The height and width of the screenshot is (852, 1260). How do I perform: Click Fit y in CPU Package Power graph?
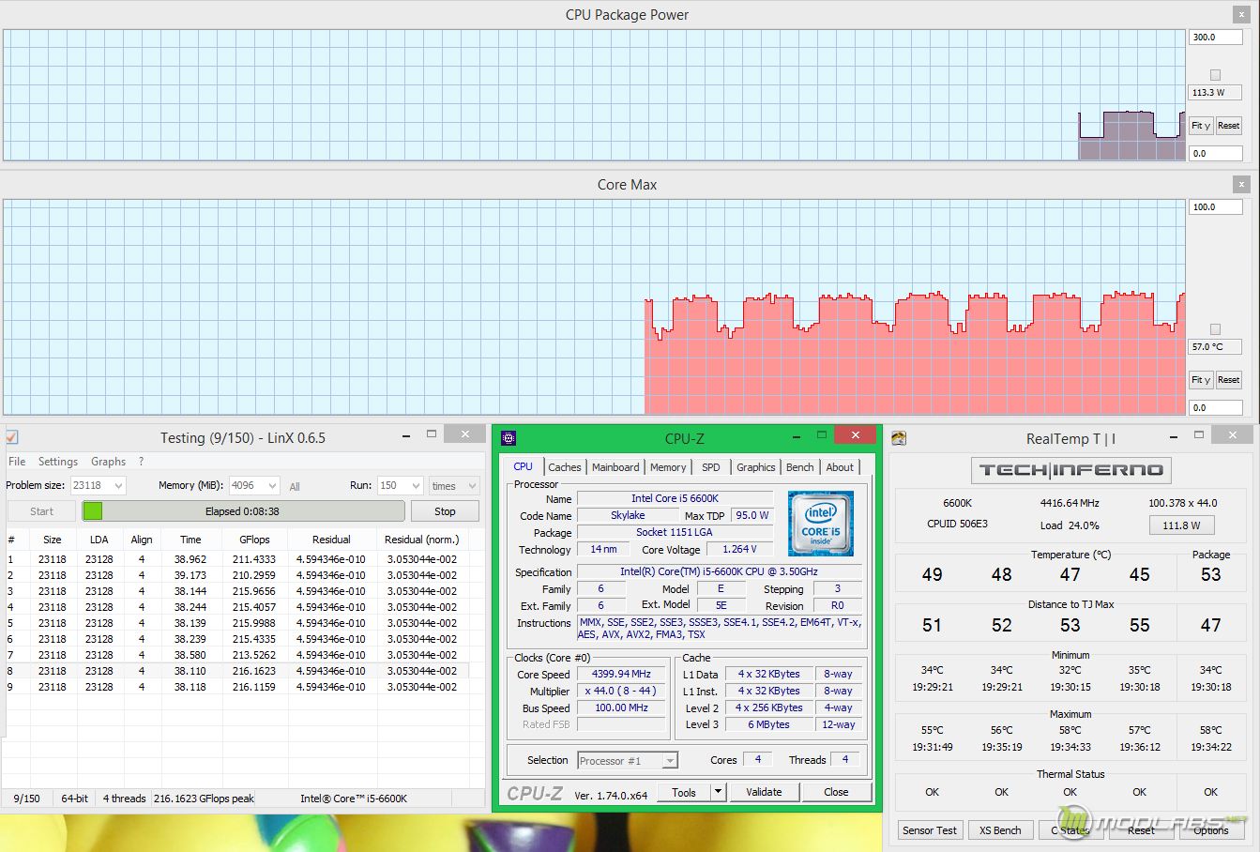[1201, 126]
